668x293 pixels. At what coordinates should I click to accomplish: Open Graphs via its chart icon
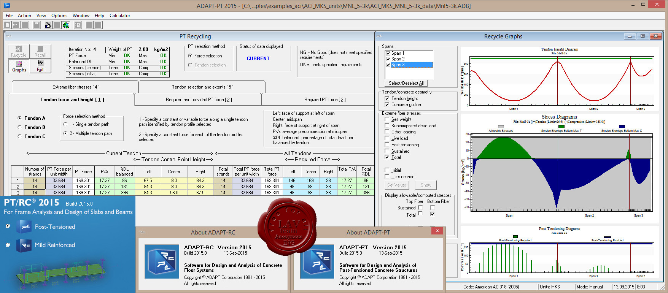(19, 63)
